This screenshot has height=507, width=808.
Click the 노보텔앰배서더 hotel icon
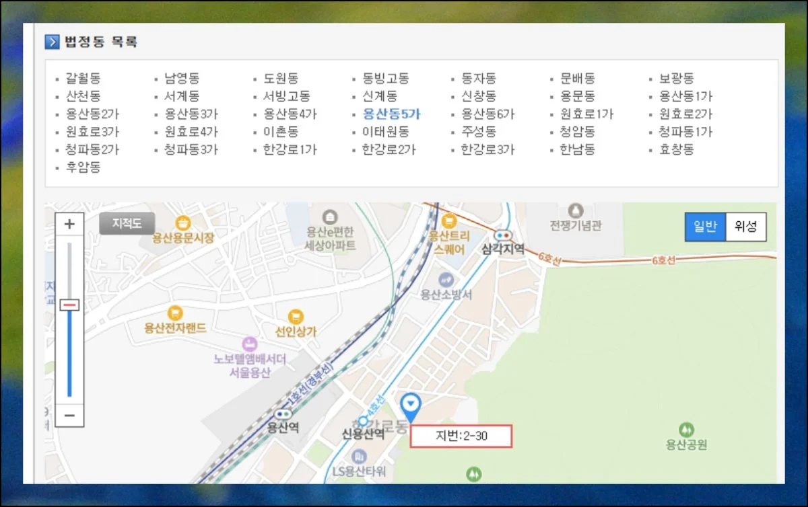[x=250, y=344]
